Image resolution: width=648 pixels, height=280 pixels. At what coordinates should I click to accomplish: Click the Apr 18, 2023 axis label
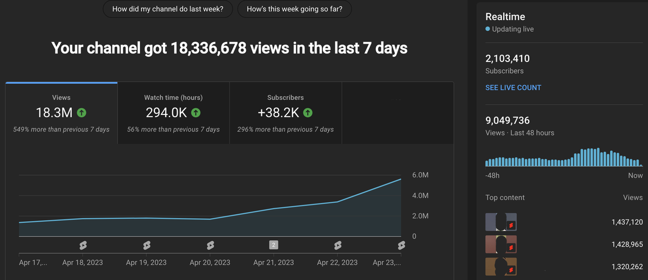point(83,263)
